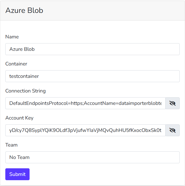Click the Connection String label
This screenshot has width=185, height=186.
[x=26, y=91]
